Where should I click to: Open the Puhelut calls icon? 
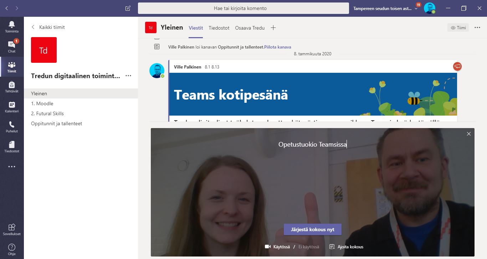pos(12,127)
